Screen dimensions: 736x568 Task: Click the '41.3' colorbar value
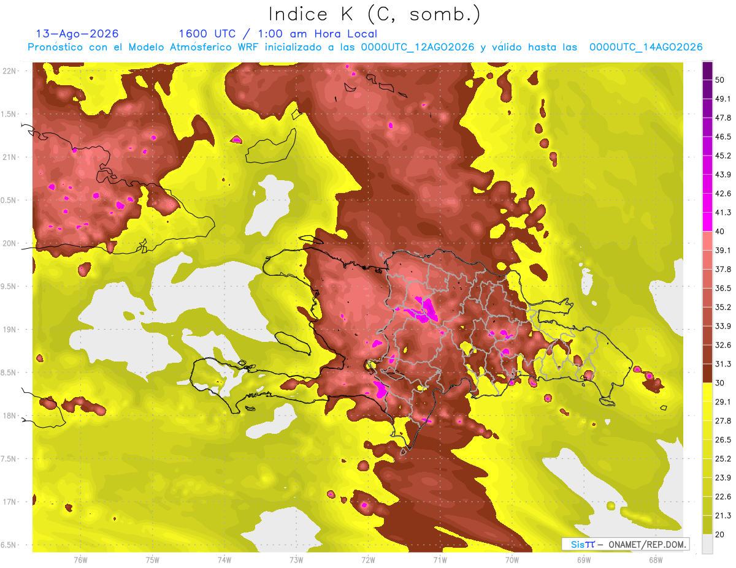(x=723, y=213)
